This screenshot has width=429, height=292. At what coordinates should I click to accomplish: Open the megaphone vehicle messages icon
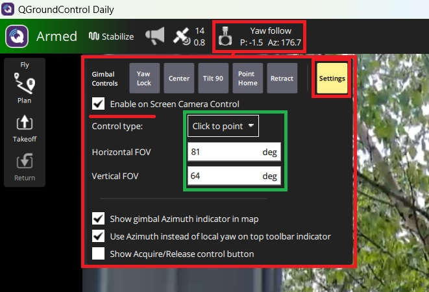(154, 36)
